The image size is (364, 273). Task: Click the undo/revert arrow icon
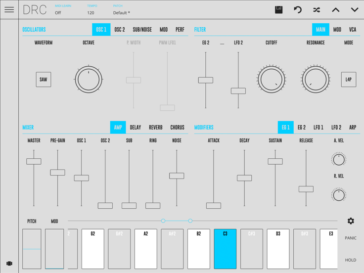[298, 10]
